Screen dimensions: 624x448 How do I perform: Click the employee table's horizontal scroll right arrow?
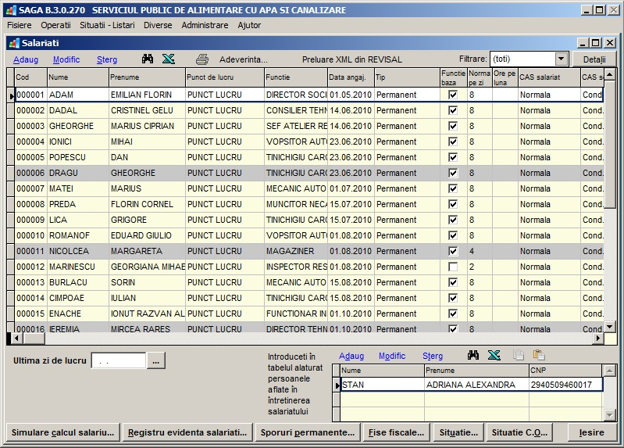click(598, 339)
